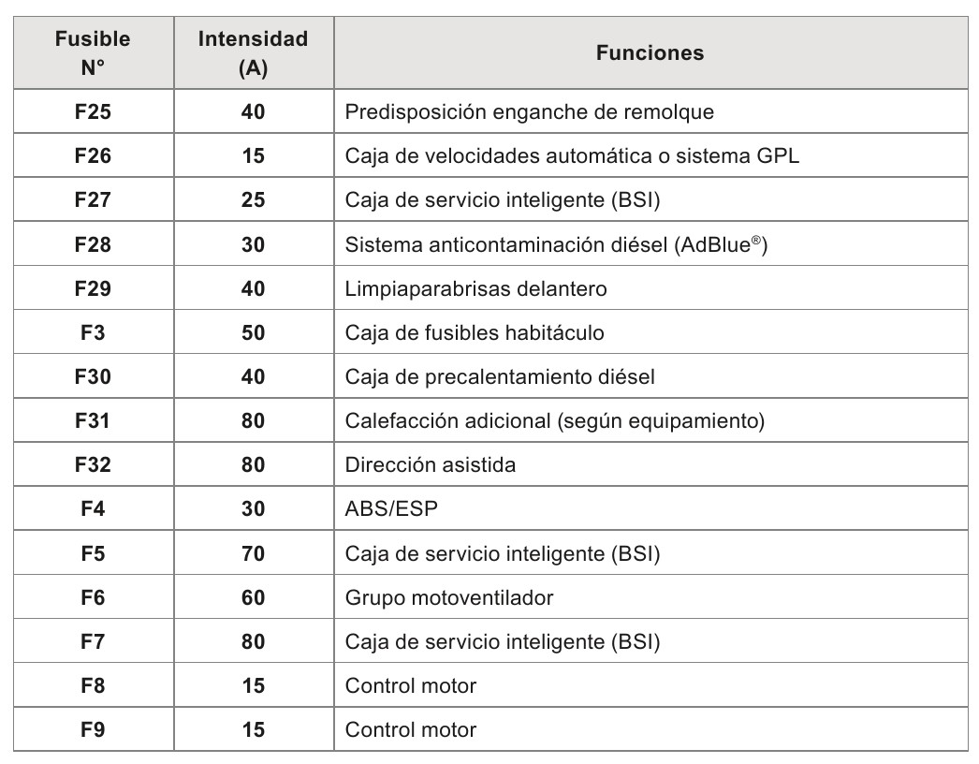979x764 pixels.
Task: Select the "Calefacción adicional (según equipamiento)" cell
Action: click(554, 421)
